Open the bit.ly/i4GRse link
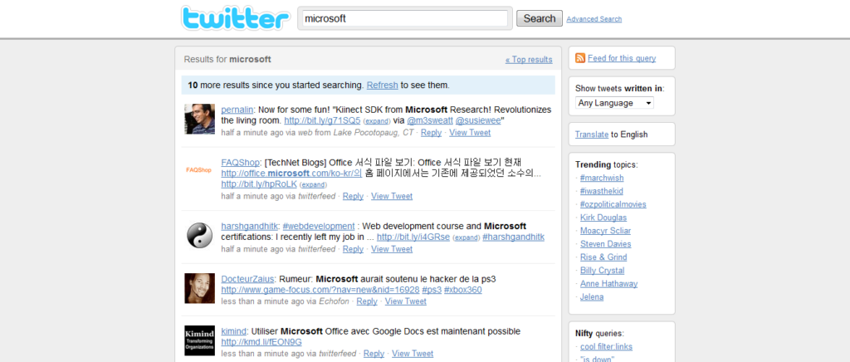The width and height of the screenshot is (850, 362). [413, 237]
